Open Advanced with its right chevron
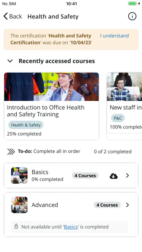 tap(128, 205)
